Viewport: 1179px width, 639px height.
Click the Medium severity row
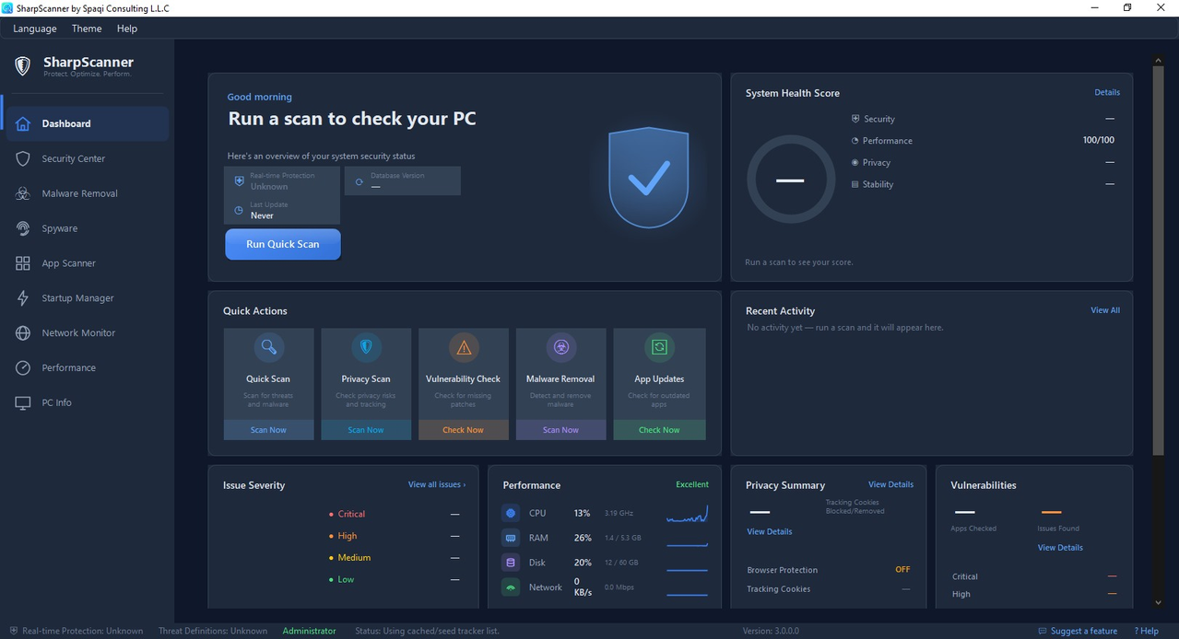[394, 557]
